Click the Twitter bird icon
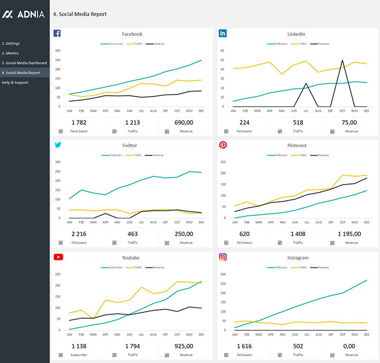 point(57,145)
